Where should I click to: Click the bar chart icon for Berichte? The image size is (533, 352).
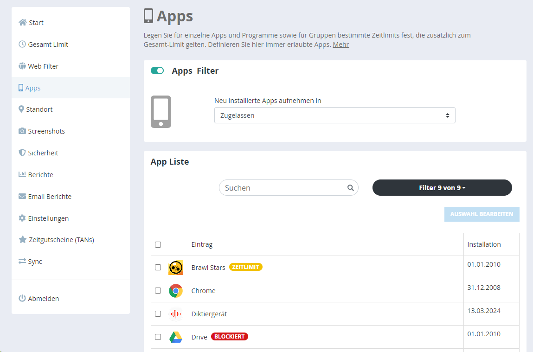22,174
